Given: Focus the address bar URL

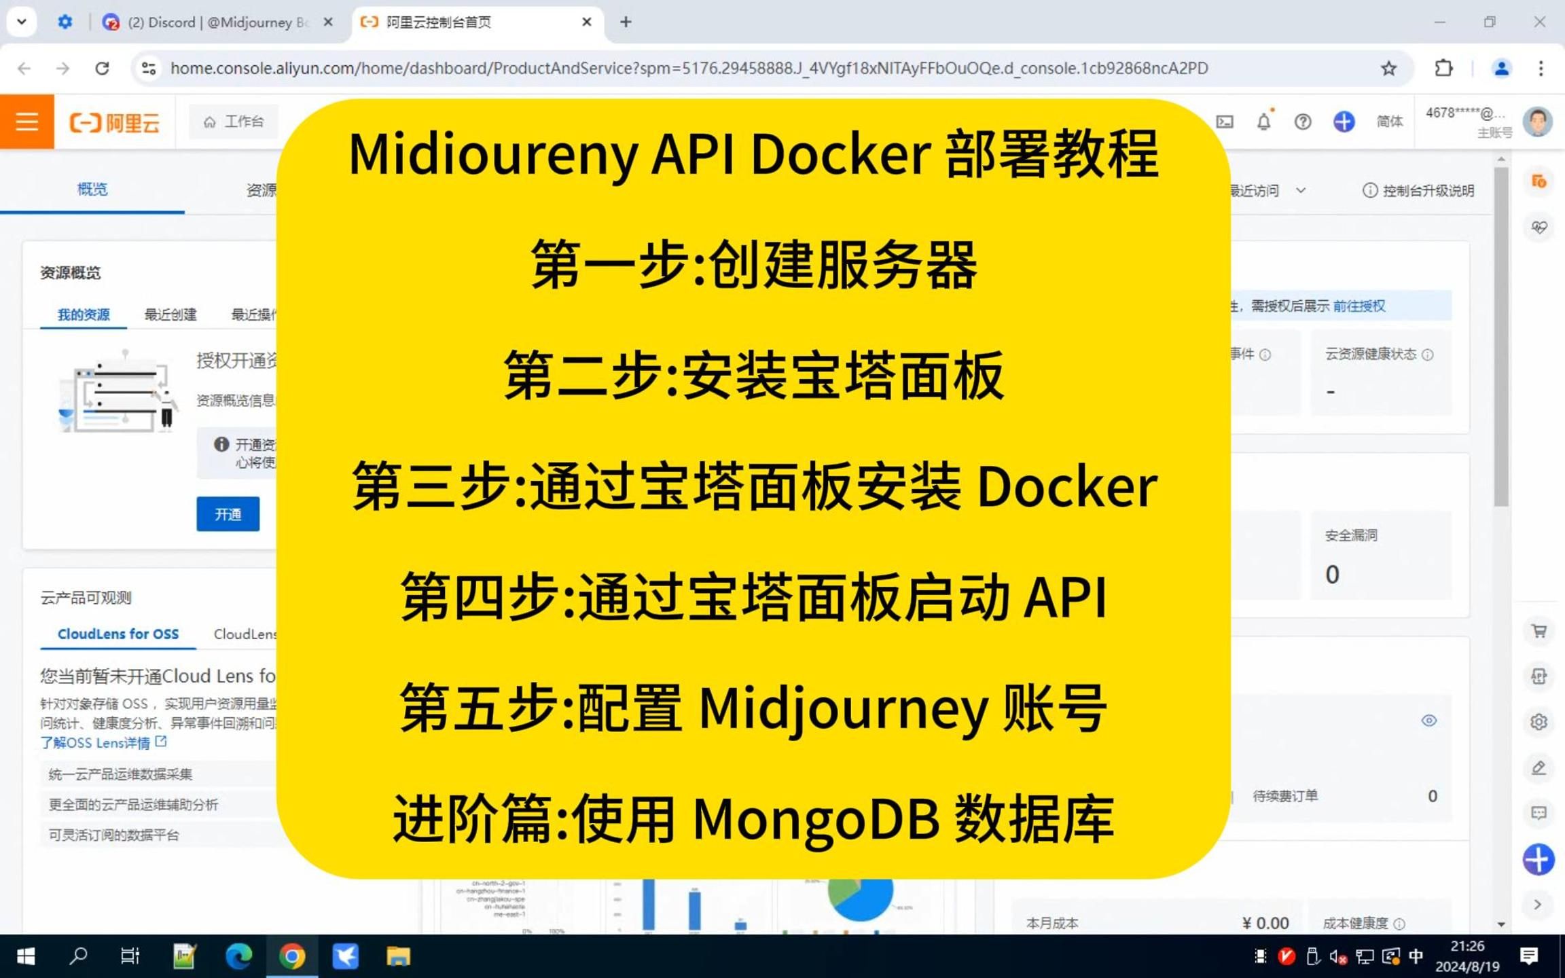Looking at the screenshot, I should (x=689, y=68).
